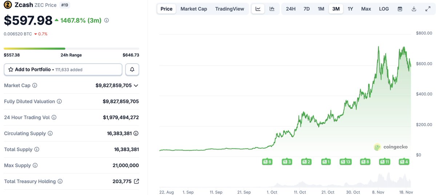Screen dimensions: 436x195
Task: Click the 24h Range progress bar
Action: coord(71,48)
